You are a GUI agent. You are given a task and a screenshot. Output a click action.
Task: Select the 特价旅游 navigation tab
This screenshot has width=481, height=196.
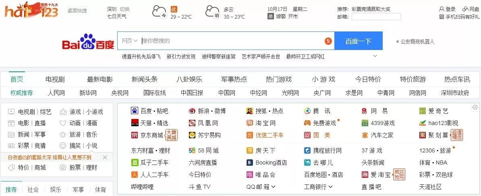coord(413,79)
